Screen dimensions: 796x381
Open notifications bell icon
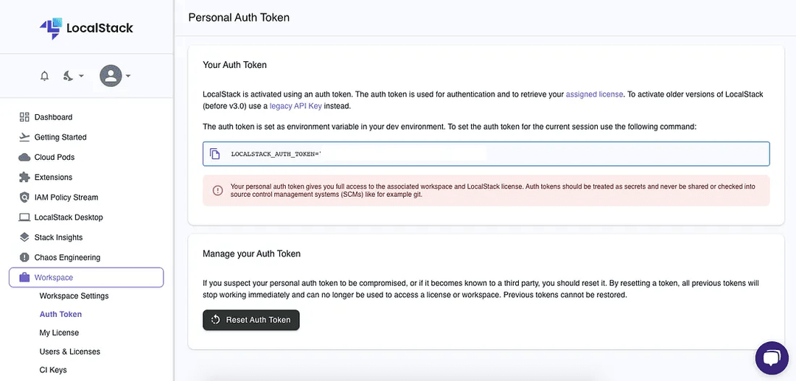tap(45, 76)
